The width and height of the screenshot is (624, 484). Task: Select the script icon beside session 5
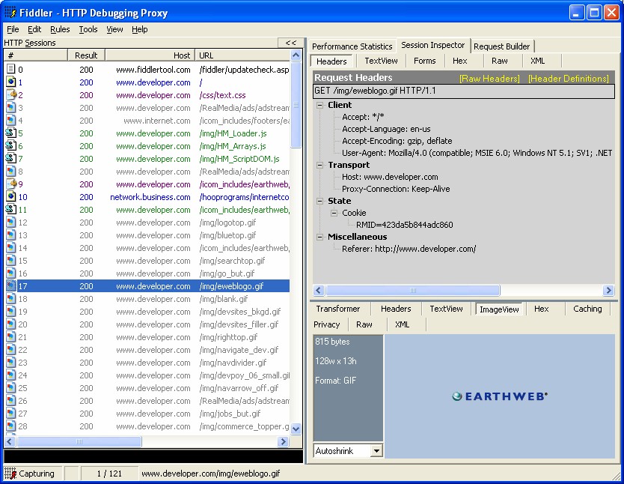click(x=10, y=133)
